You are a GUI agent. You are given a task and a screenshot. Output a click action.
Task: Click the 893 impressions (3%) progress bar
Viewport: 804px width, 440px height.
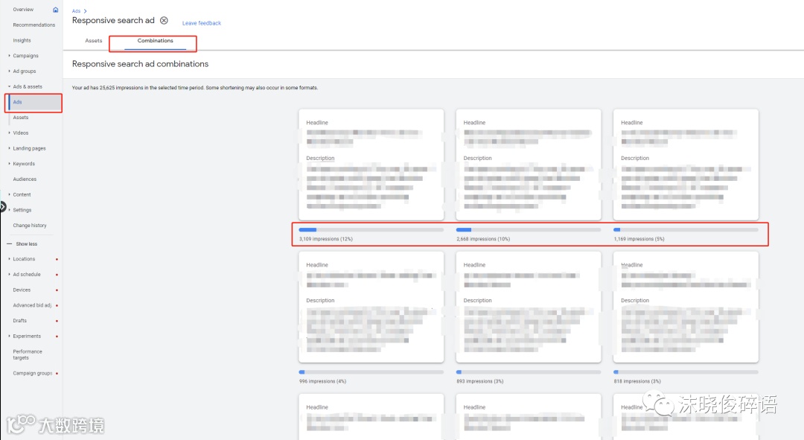tap(529, 372)
